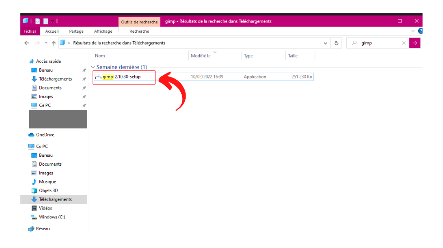Viewport: 443px width, 248px height.
Task: Go up one folder level
Action: click(x=54, y=43)
